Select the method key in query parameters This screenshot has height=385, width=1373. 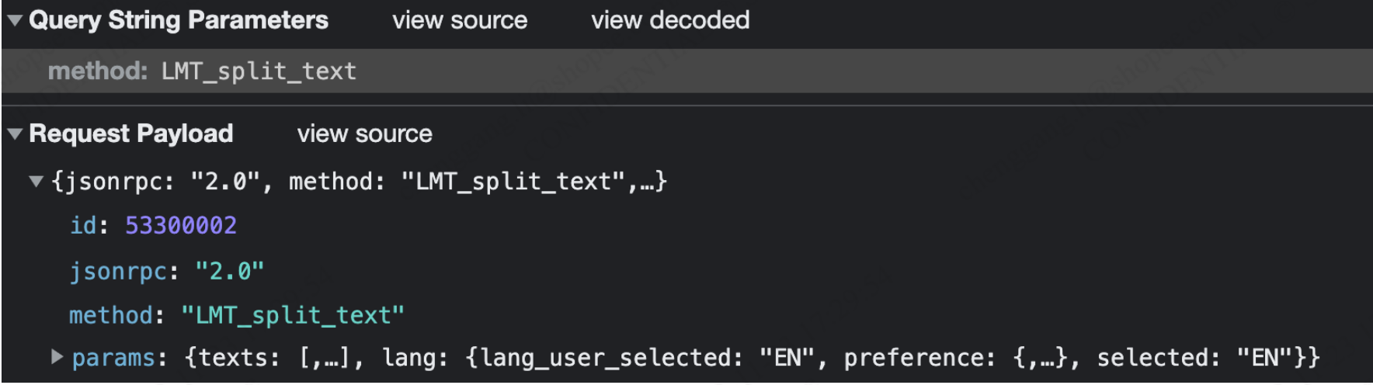pos(96,71)
